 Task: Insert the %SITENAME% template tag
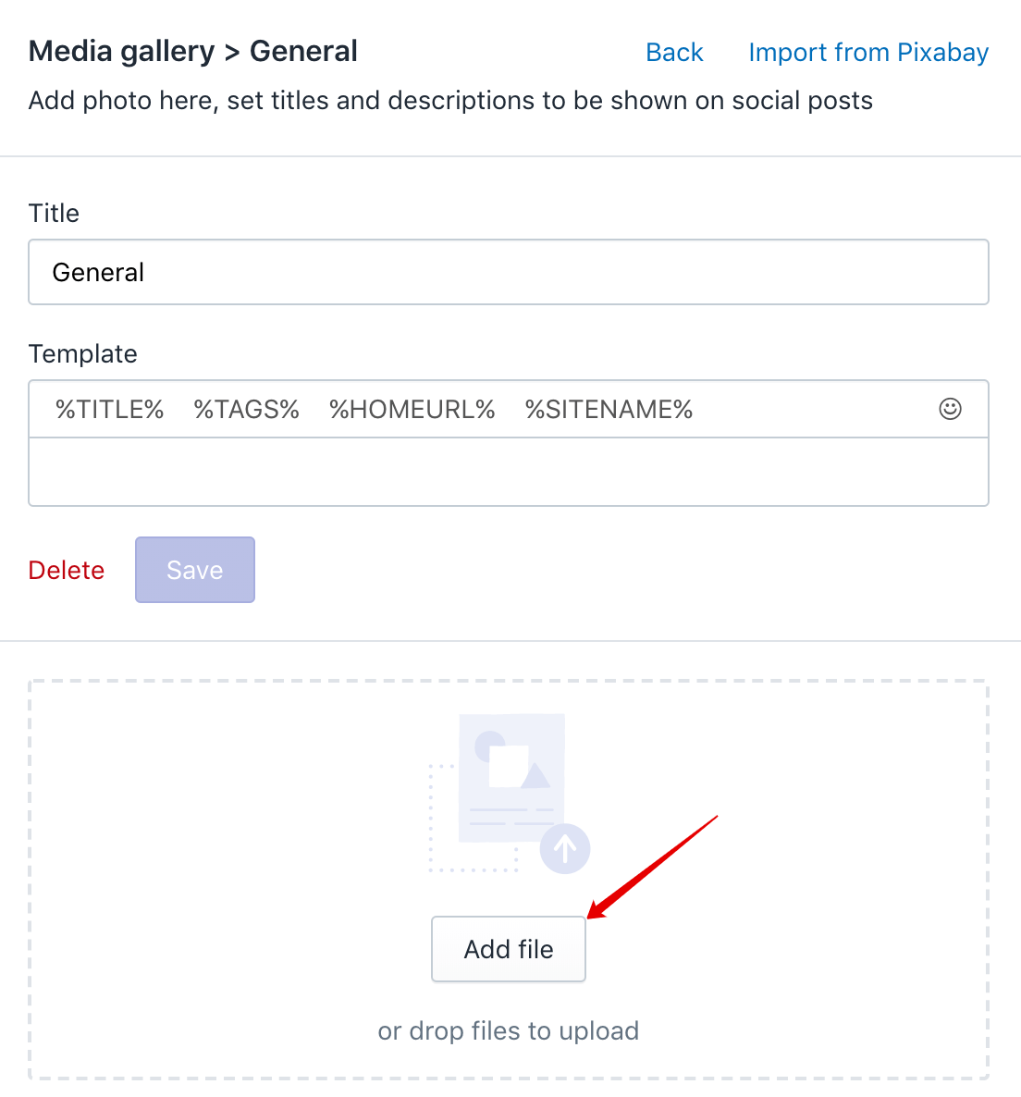(x=609, y=409)
